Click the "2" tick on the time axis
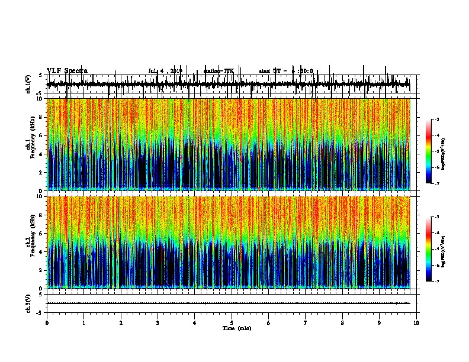 (121, 323)
